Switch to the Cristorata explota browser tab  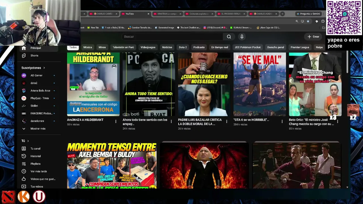coord(199,14)
